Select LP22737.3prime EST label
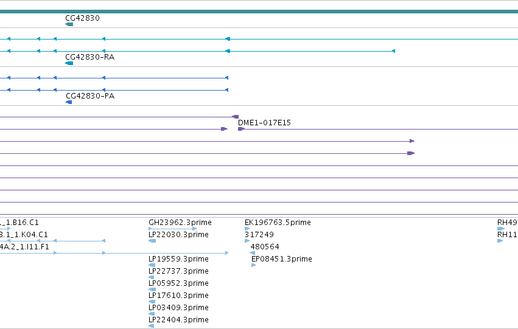The height and width of the screenshot is (329, 518). pos(179,271)
